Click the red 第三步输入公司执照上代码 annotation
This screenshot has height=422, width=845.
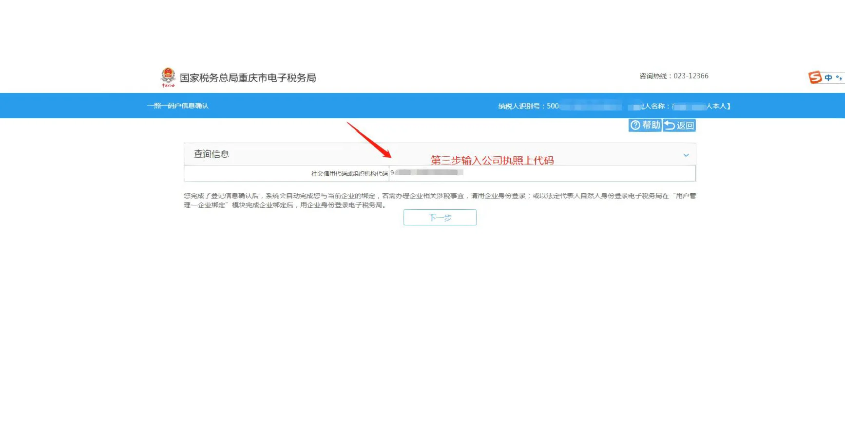492,160
